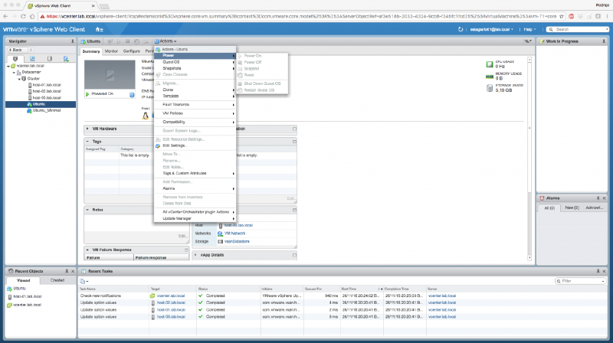Toggle the Actions dropdown button

coord(166,41)
